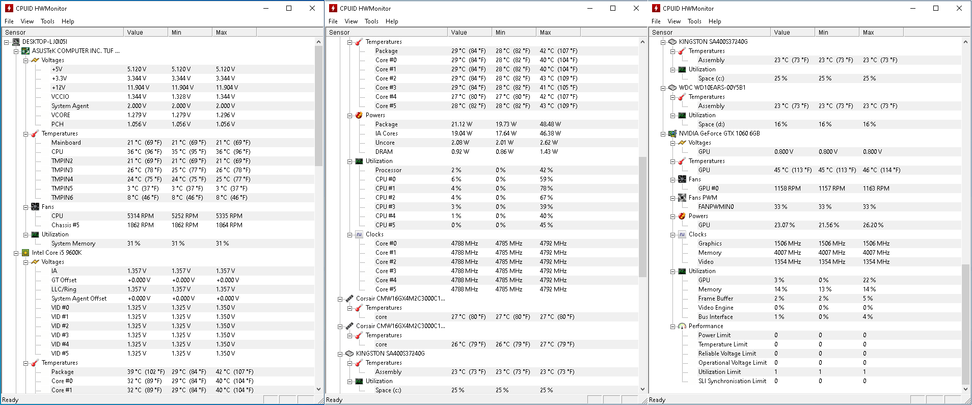972x405 pixels.
Task: Collapse the Intel Core i5 9600K node
Action: coord(16,253)
